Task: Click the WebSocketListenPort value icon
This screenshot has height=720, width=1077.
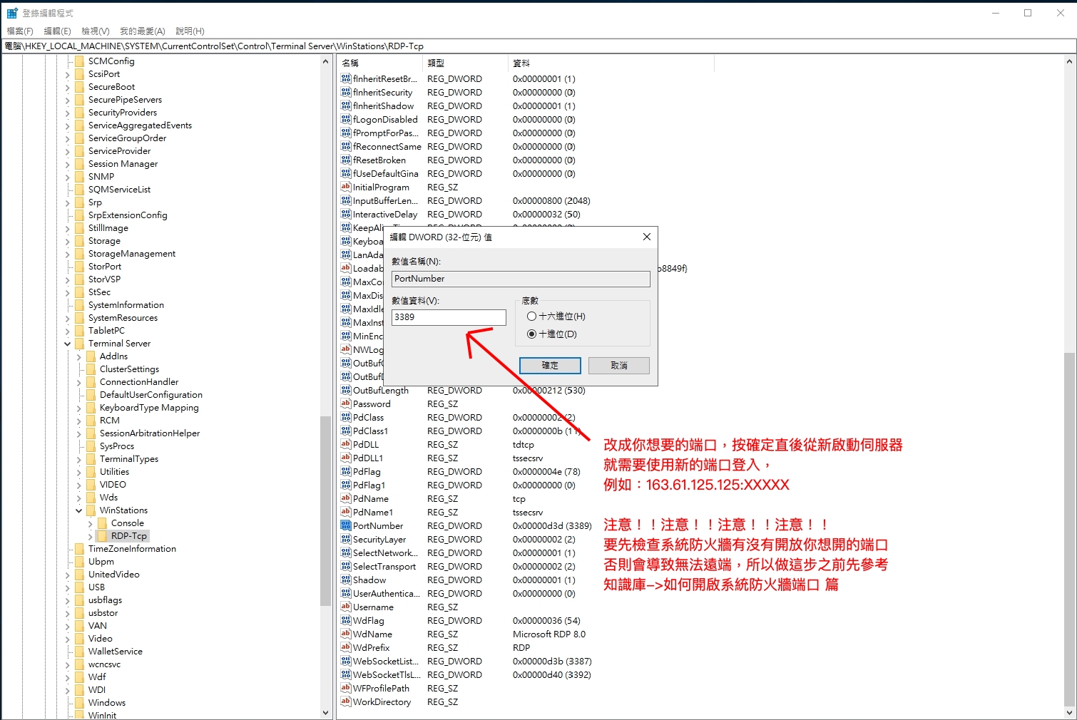Action: 346,662
